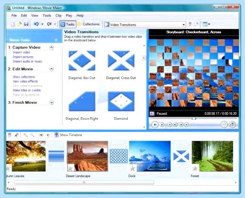
Task: Toggle the Collections pane button
Action: pyautogui.click(x=89, y=24)
